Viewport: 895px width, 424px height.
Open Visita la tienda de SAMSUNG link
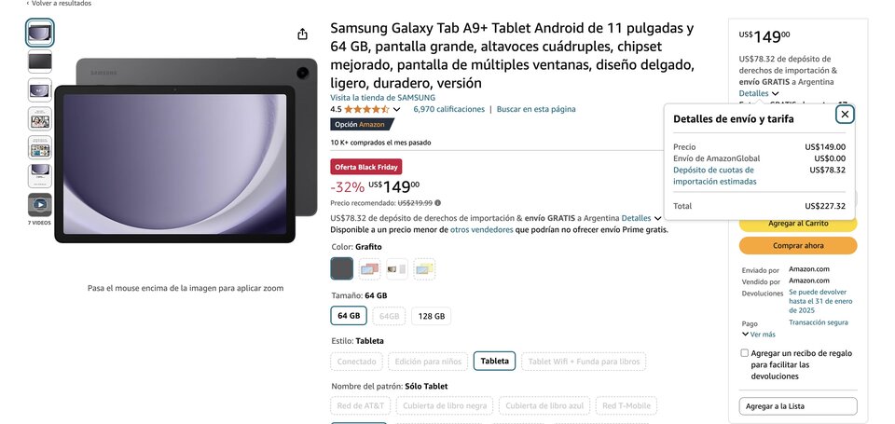(382, 98)
